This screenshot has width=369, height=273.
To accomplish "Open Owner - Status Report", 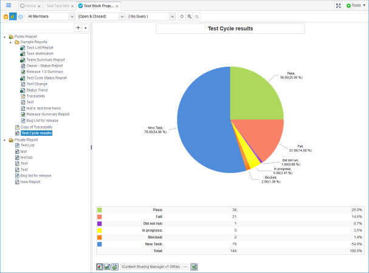I will click(44, 66).
